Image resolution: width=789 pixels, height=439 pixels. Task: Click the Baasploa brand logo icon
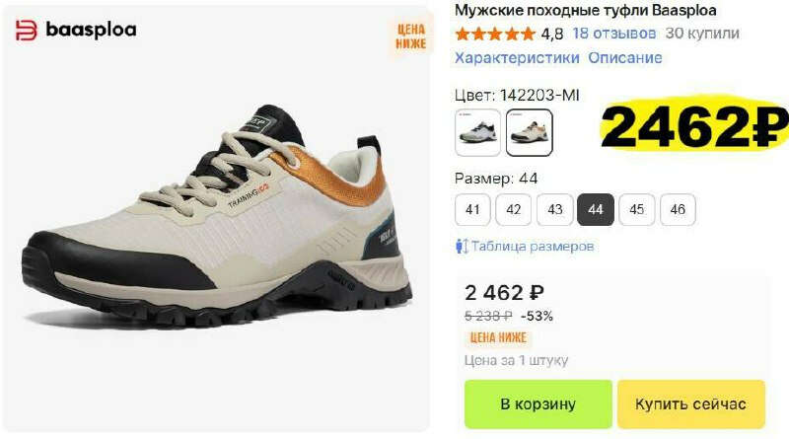pos(27,31)
